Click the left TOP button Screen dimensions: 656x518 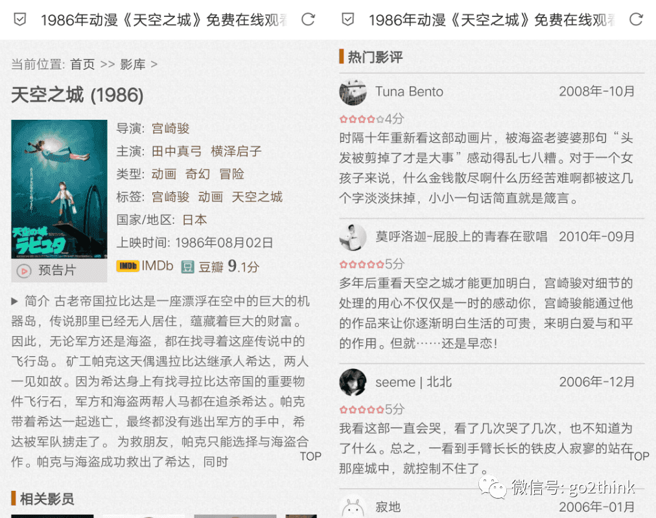coord(310,456)
